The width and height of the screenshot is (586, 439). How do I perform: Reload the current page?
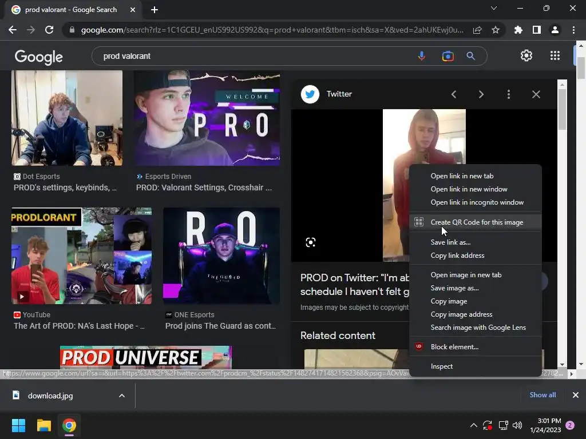pyautogui.click(x=49, y=30)
